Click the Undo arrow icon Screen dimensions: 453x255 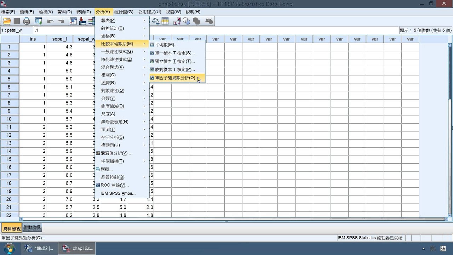tap(50, 21)
